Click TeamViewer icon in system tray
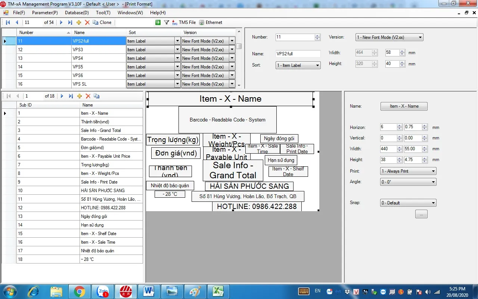The image size is (478, 299). click(383, 292)
